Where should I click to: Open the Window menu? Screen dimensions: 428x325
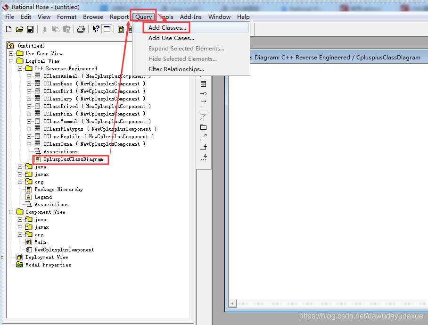(x=220, y=17)
